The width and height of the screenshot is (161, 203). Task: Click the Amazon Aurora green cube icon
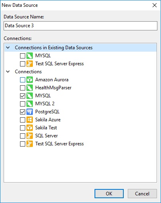coord(30,80)
